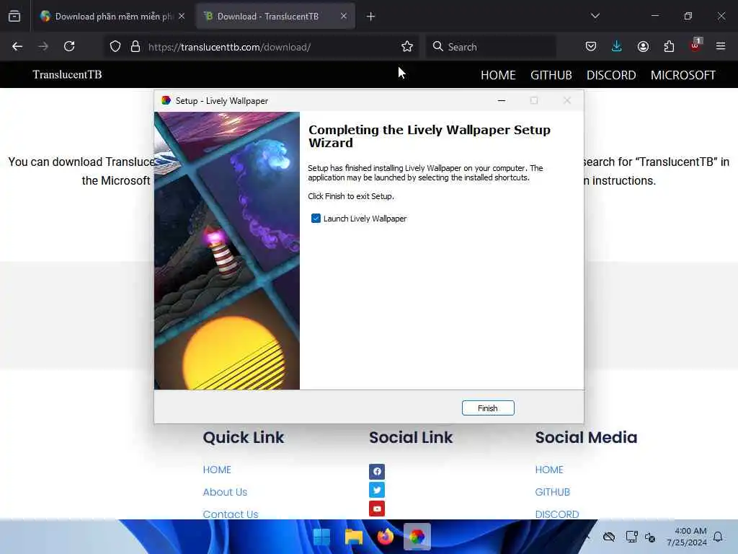This screenshot has height=554, width=738.
Task: Open the About Us link
Action: point(225,492)
